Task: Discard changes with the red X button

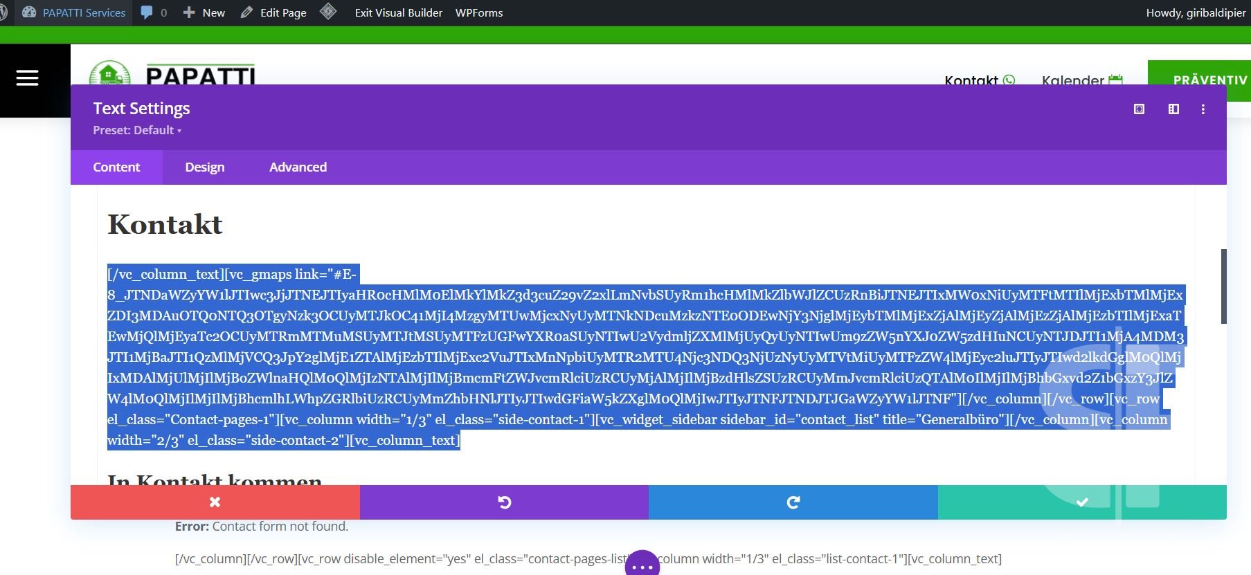Action: point(215,502)
